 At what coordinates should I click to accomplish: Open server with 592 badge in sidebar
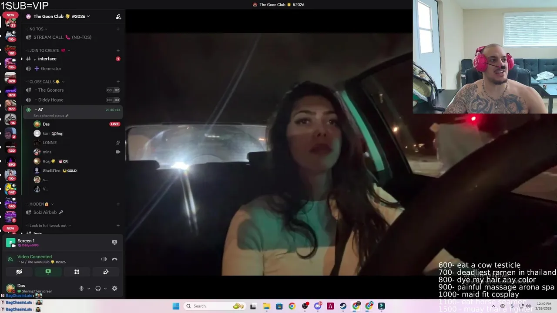(x=10, y=161)
